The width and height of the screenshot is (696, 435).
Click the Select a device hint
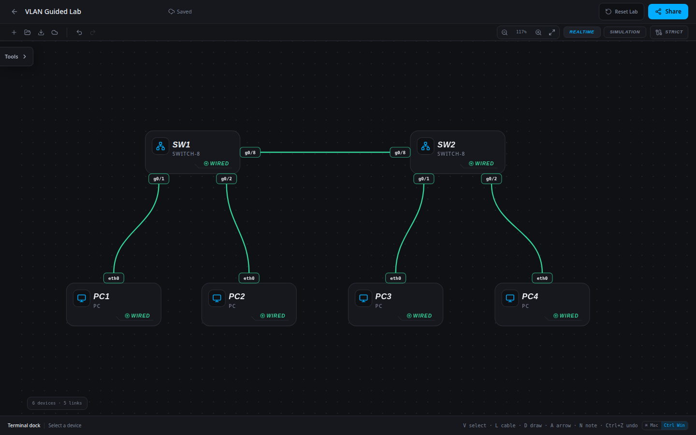tap(65, 425)
